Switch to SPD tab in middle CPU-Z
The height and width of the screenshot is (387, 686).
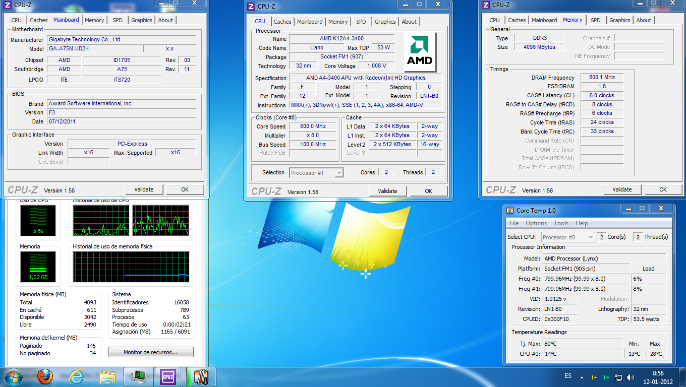361,22
